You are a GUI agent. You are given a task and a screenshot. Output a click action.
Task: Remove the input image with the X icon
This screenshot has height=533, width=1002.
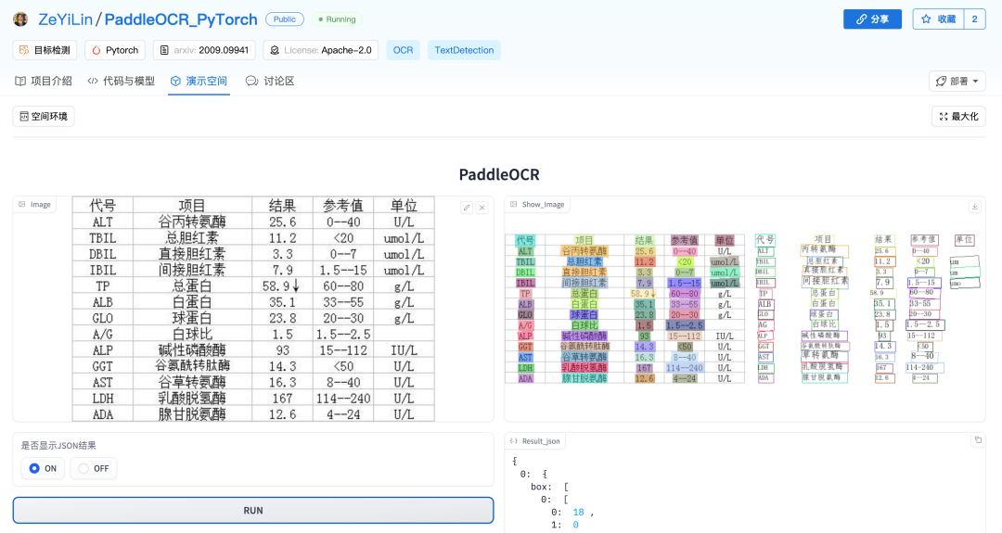(482, 208)
